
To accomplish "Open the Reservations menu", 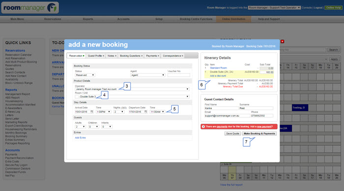I will [x=53, y=19].
